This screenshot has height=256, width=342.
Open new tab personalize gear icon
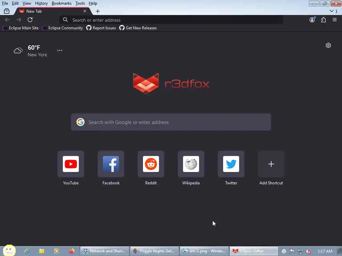coord(328,45)
